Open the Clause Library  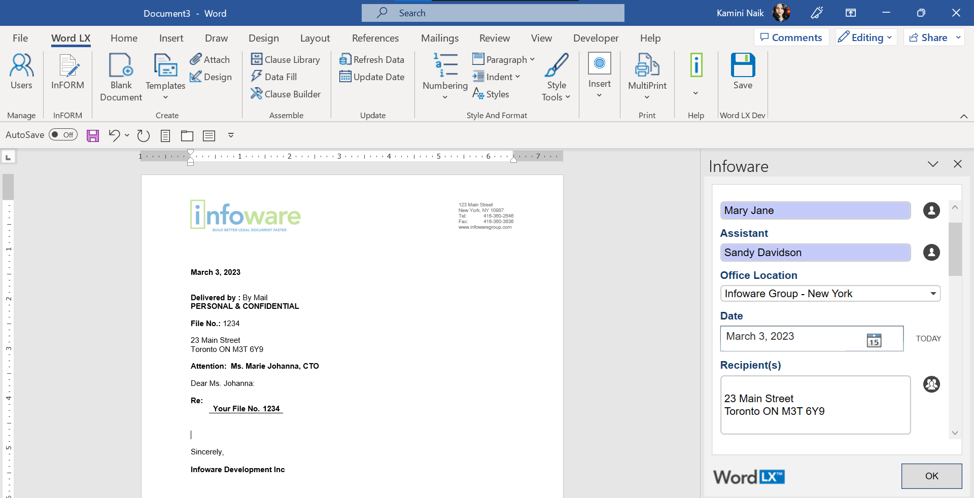[286, 59]
